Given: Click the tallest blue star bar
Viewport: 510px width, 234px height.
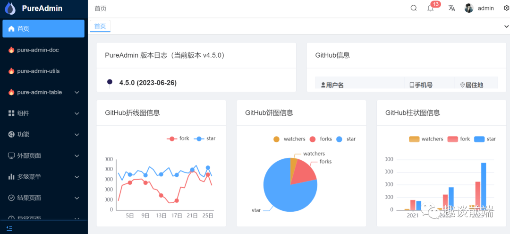Looking at the screenshot, I should (484, 186).
